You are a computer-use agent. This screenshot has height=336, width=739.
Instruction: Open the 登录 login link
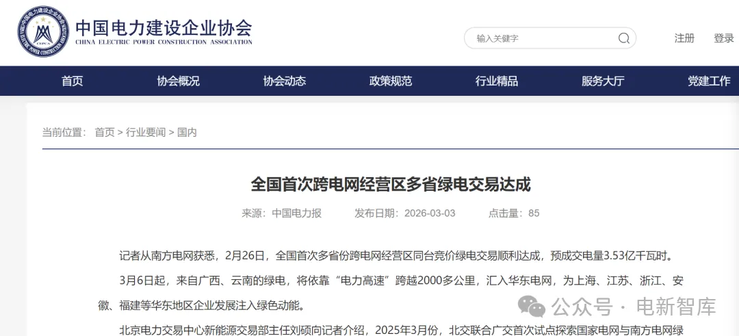tap(723, 38)
